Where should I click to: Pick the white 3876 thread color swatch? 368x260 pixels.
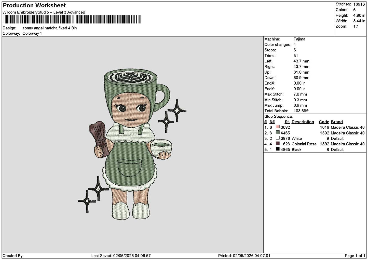click(x=278, y=138)
